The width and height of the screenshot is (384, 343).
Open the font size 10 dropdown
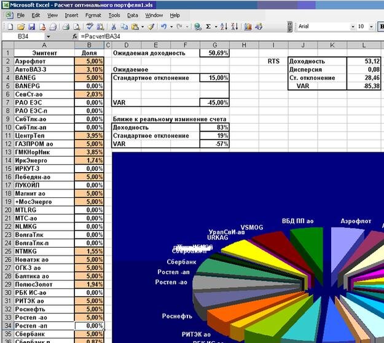click(371, 26)
